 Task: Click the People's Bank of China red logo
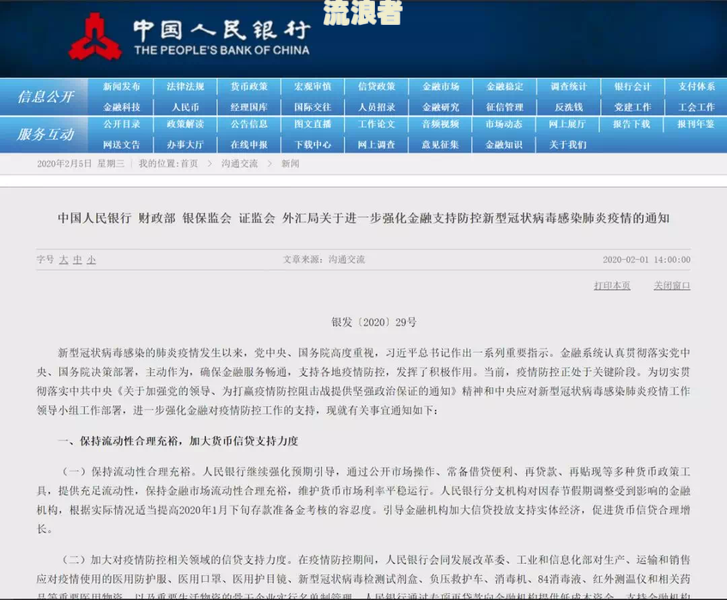tap(95, 36)
